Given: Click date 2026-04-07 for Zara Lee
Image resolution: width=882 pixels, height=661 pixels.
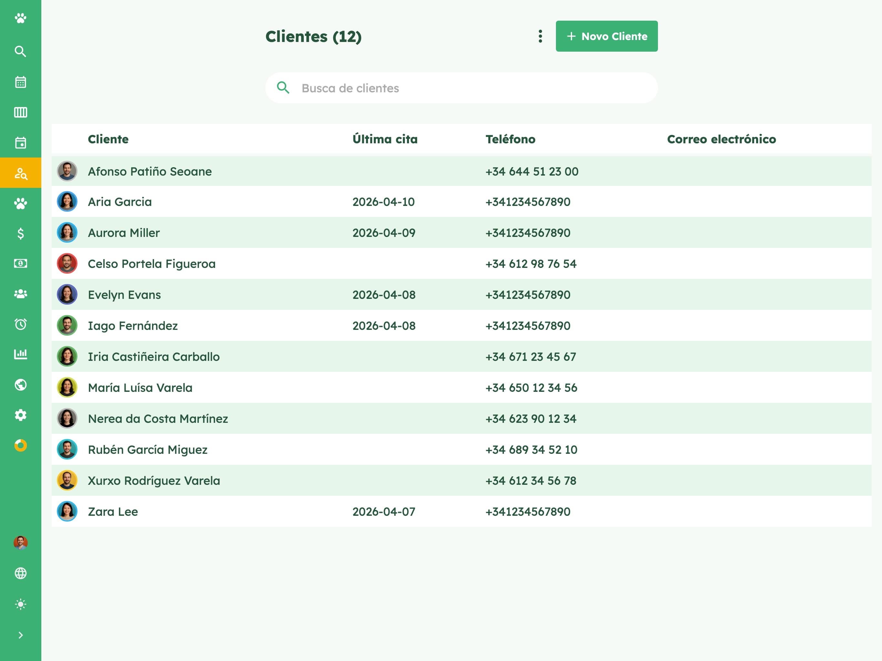Looking at the screenshot, I should point(384,512).
